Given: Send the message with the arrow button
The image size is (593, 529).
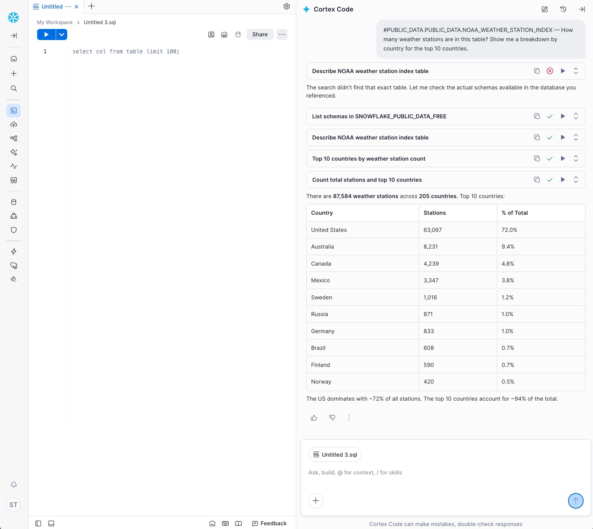Looking at the screenshot, I should pos(575,501).
